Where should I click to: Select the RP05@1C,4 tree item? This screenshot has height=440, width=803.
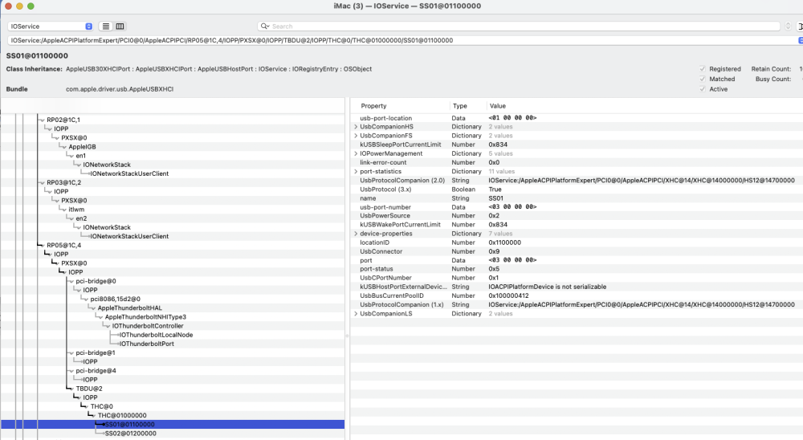tap(64, 246)
